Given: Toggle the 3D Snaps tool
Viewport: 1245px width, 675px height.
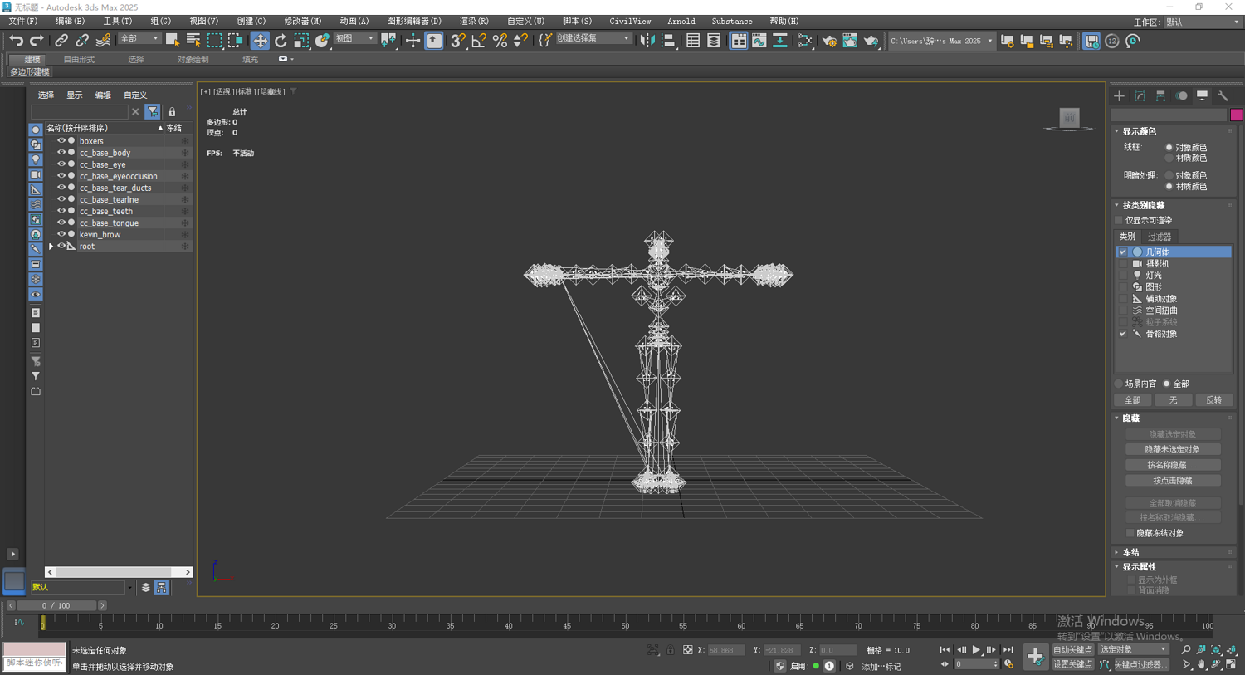Looking at the screenshot, I should (x=458, y=41).
